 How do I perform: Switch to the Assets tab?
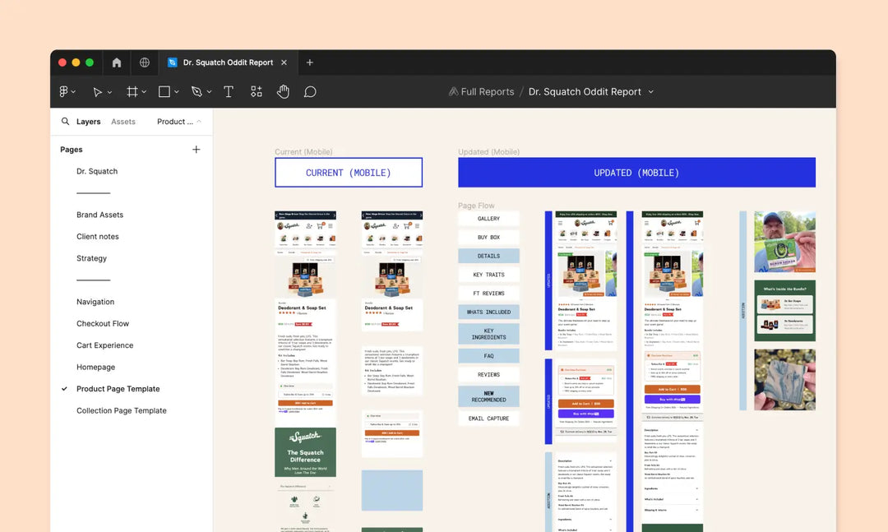[x=123, y=122]
